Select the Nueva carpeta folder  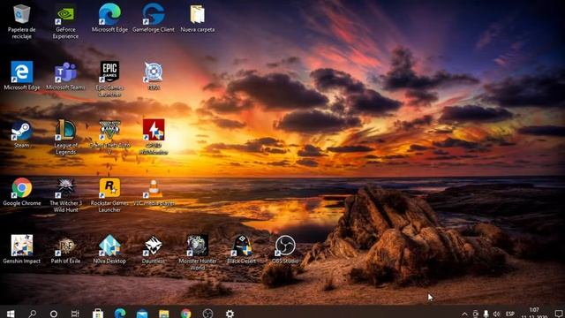tap(198, 18)
